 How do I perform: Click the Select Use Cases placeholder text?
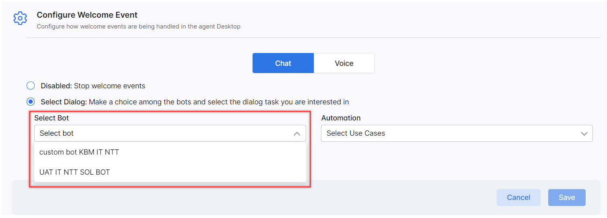(x=356, y=133)
